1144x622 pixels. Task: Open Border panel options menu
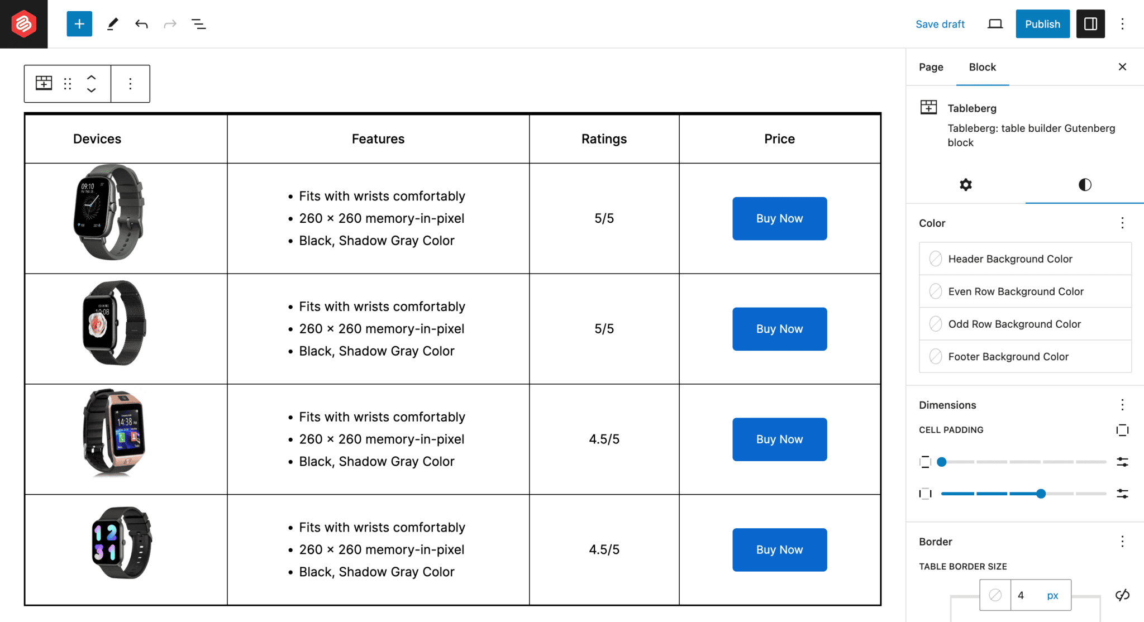click(1122, 542)
